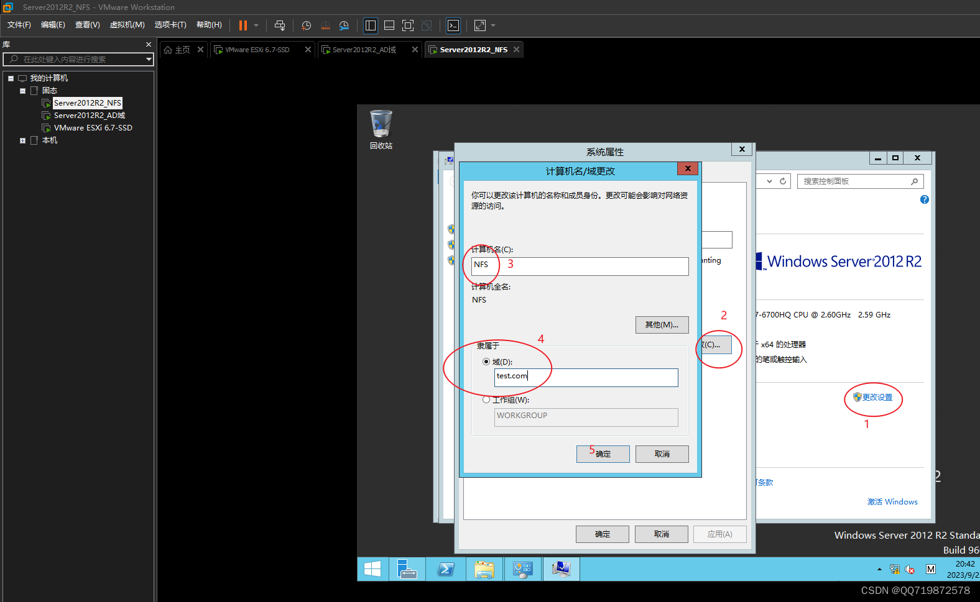This screenshot has width=980, height=602.
Task: Click the refresh icon in the control panel address bar
Action: coord(783,181)
